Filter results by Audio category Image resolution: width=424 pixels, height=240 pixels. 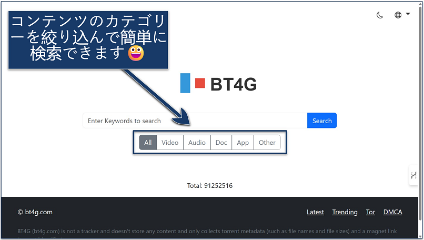click(x=197, y=142)
